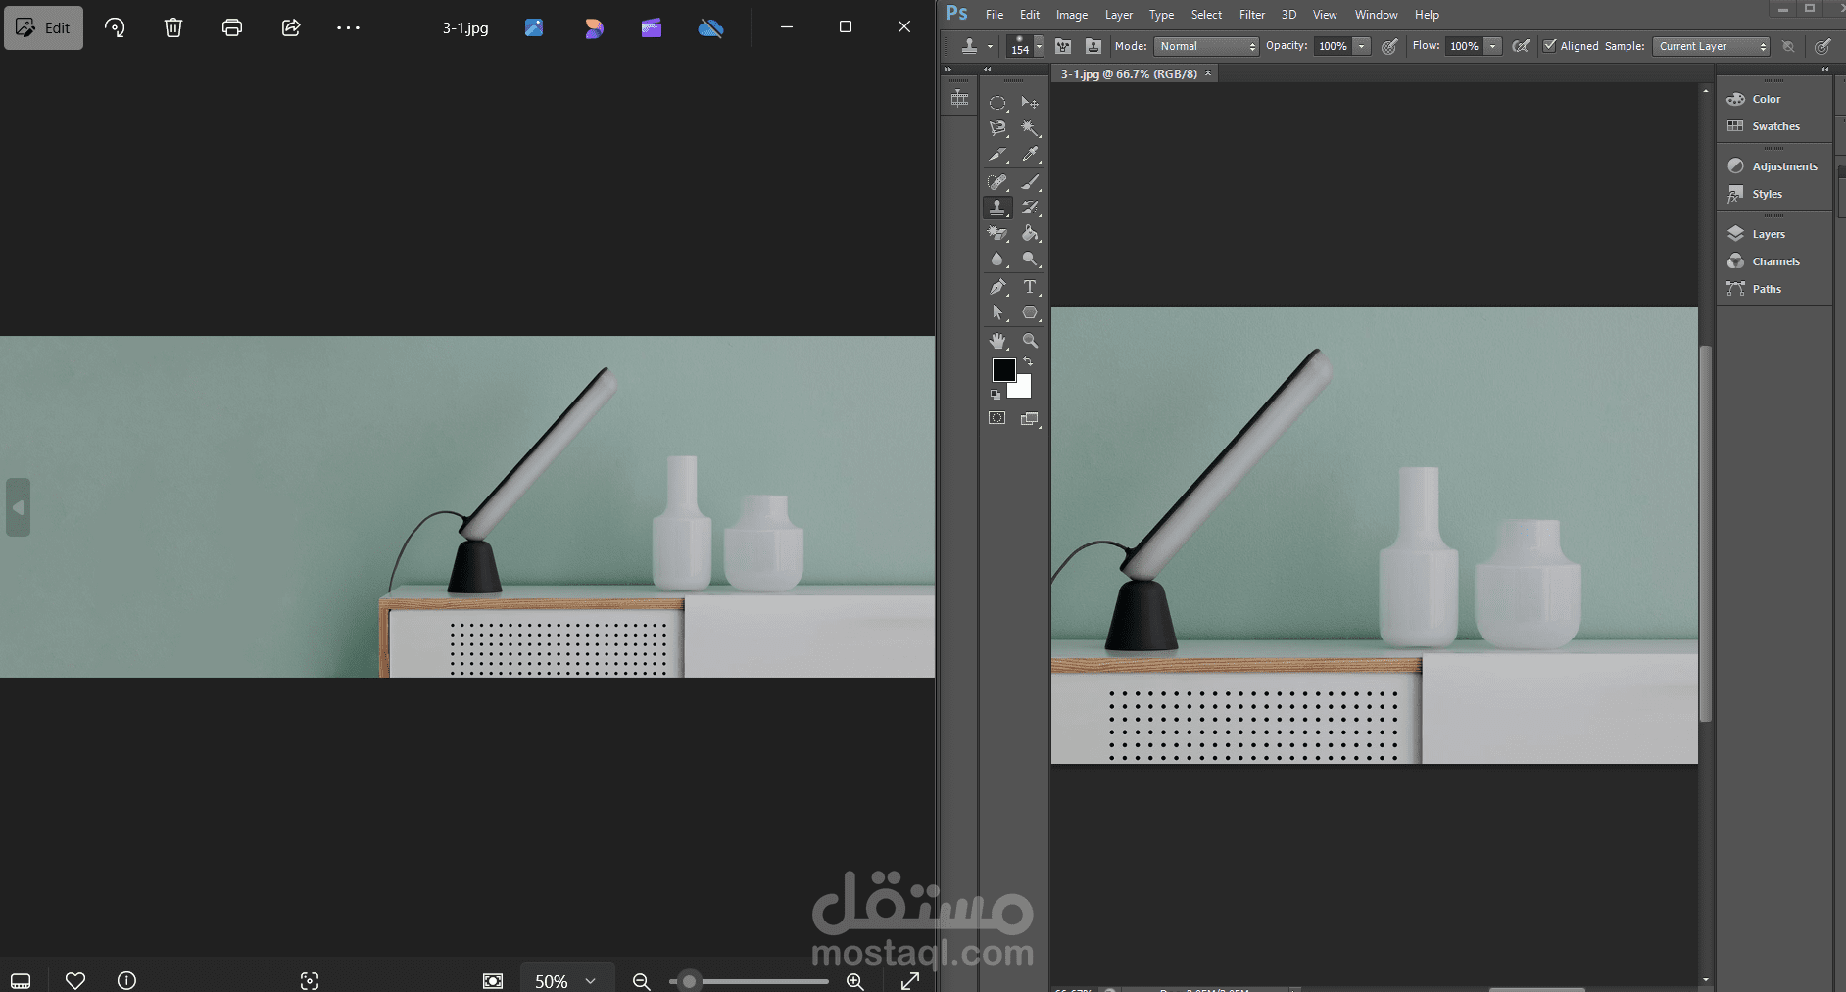Select the Pen tool

click(x=997, y=287)
